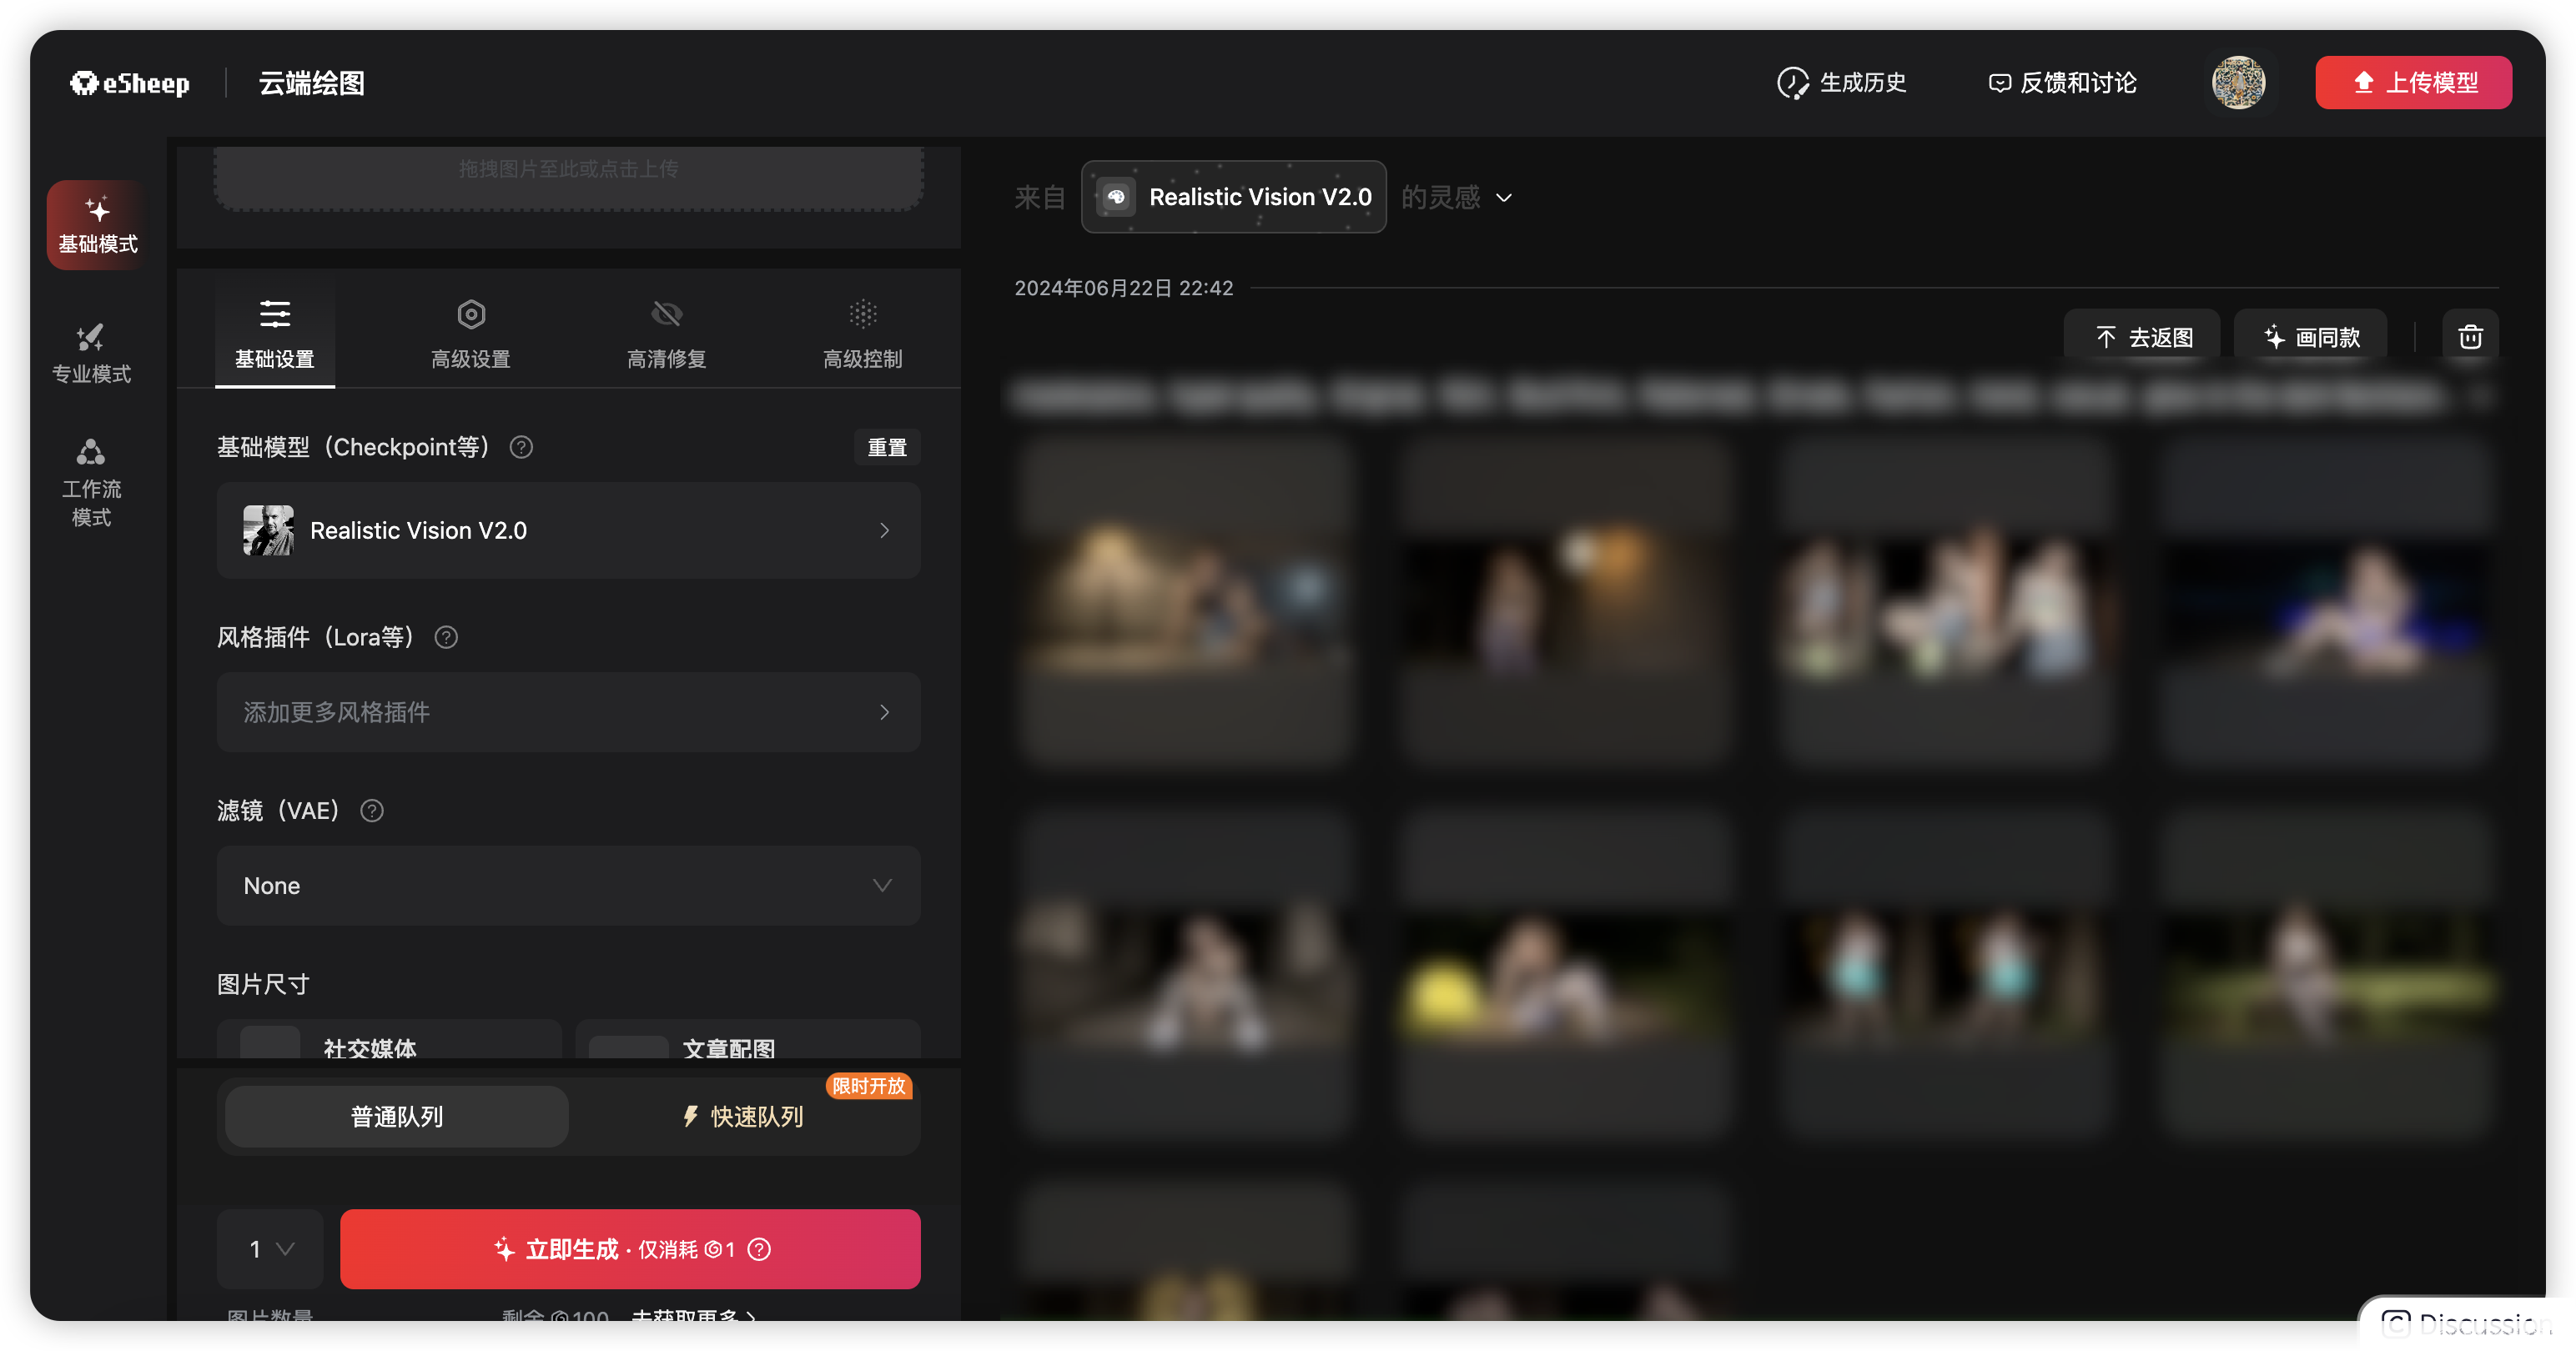Click 立即生成 generate button
2576x1351 pixels.
coord(630,1249)
